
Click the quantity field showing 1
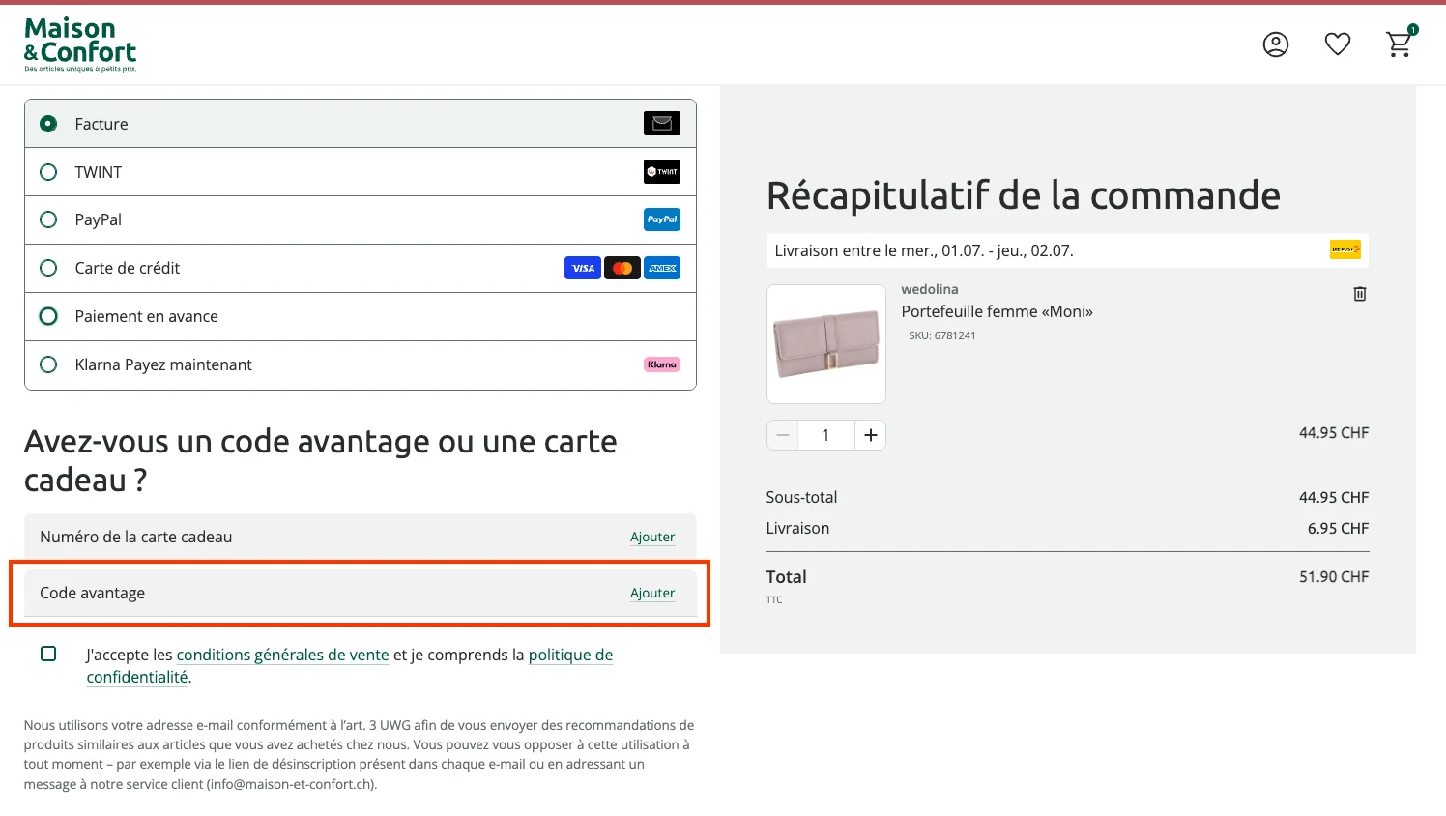pos(825,435)
